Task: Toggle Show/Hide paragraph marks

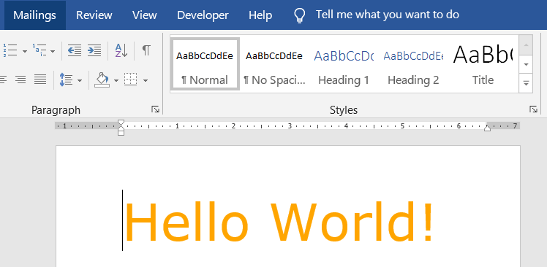Action: (x=146, y=50)
